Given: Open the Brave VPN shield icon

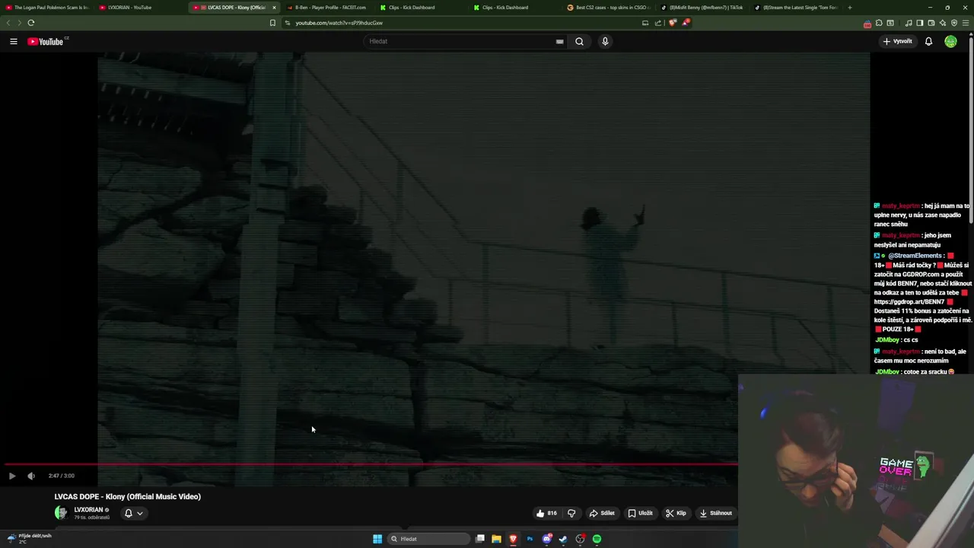Looking at the screenshot, I should coord(954,23).
